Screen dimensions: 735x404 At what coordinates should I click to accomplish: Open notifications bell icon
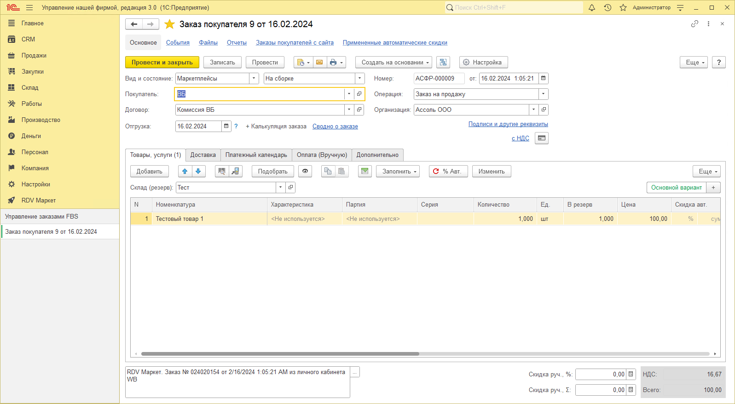coord(592,7)
